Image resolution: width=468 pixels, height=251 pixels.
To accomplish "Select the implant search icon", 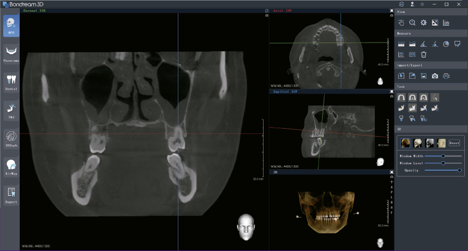I will [x=412, y=119].
